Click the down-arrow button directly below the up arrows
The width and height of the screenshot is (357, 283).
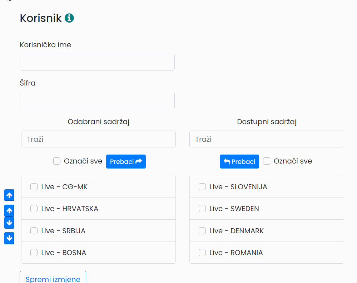click(x=9, y=223)
